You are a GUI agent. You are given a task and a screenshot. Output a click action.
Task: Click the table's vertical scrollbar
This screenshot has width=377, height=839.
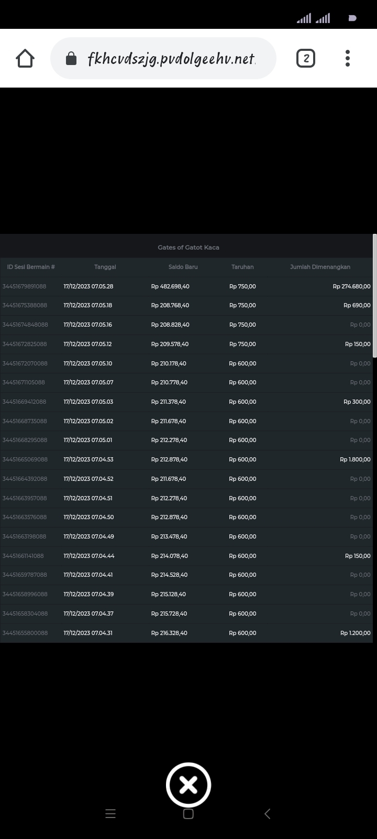[x=374, y=296]
